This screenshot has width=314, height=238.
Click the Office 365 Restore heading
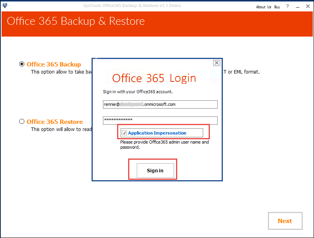(x=55, y=122)
